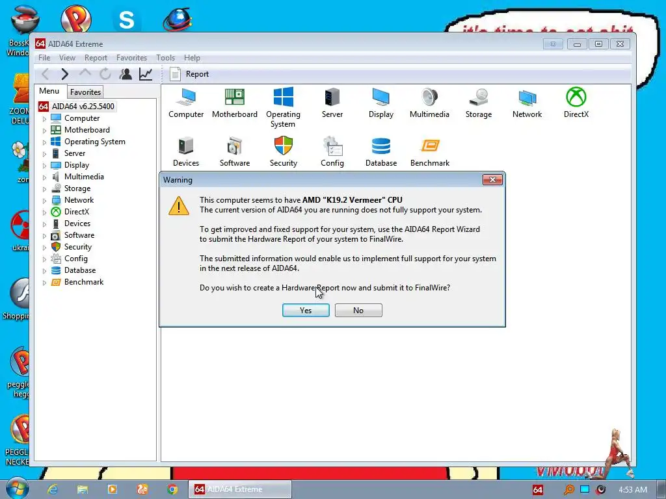Image resolution: width=666 pixels, height=499 pixels.
Task: Open the Security shield icon in main pane
Action: coord(284,152)
